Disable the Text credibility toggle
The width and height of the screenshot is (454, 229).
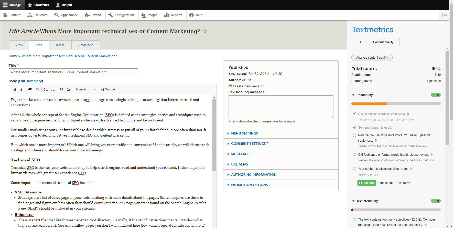click(x=436, y=201)
